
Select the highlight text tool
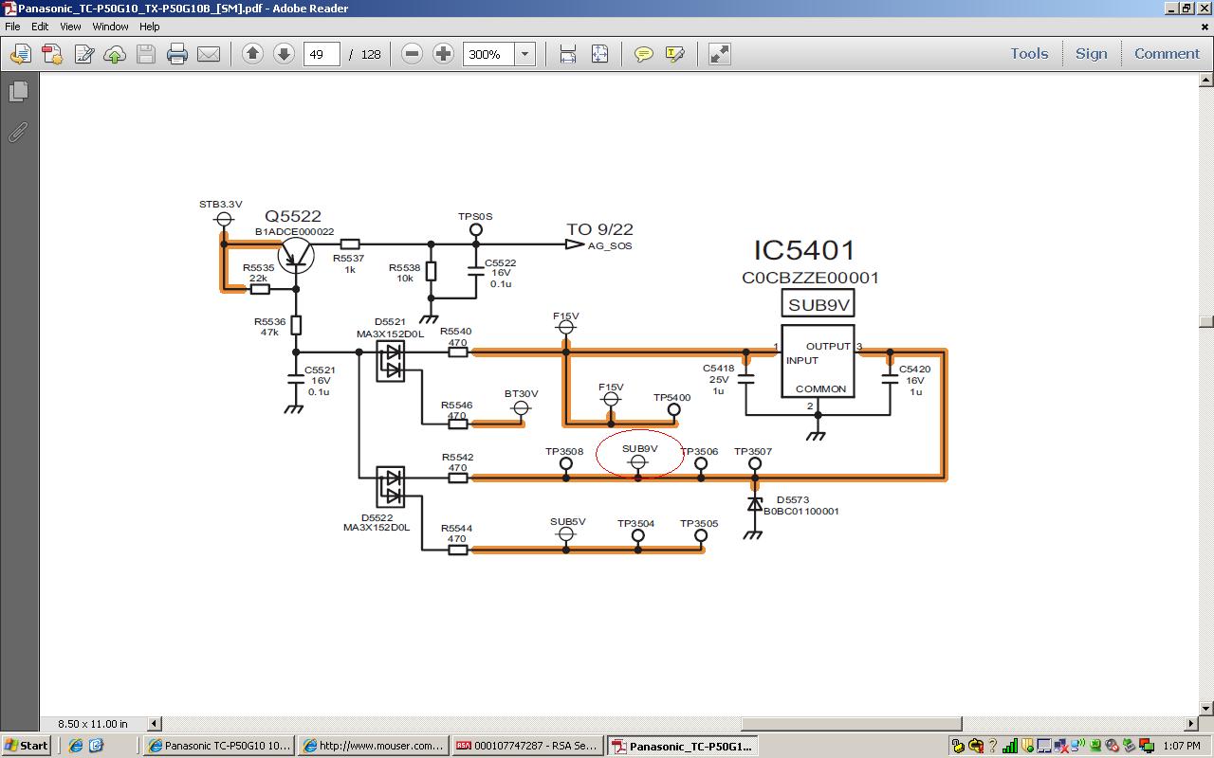tap(675, 54)
